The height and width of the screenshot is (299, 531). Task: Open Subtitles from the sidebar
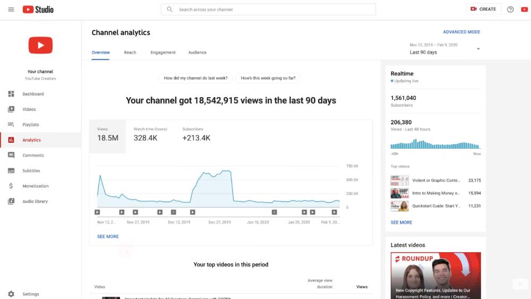click(41, 170)
